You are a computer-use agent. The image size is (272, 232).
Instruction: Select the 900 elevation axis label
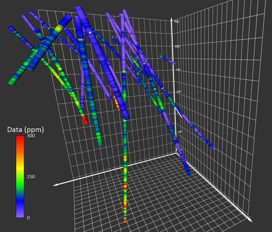coord(176,21)
